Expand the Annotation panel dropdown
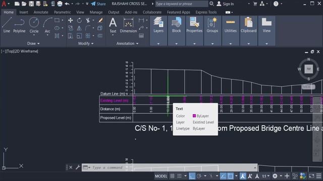Screen dimensions: 323x181 click(127, 44)
